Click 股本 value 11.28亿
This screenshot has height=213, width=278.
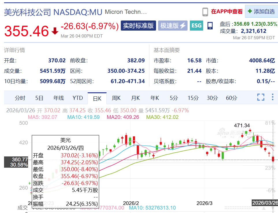[265, 71]
